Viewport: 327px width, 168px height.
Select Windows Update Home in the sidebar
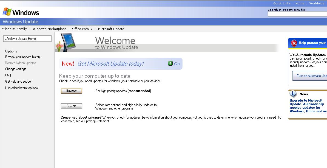click(27, 39)
